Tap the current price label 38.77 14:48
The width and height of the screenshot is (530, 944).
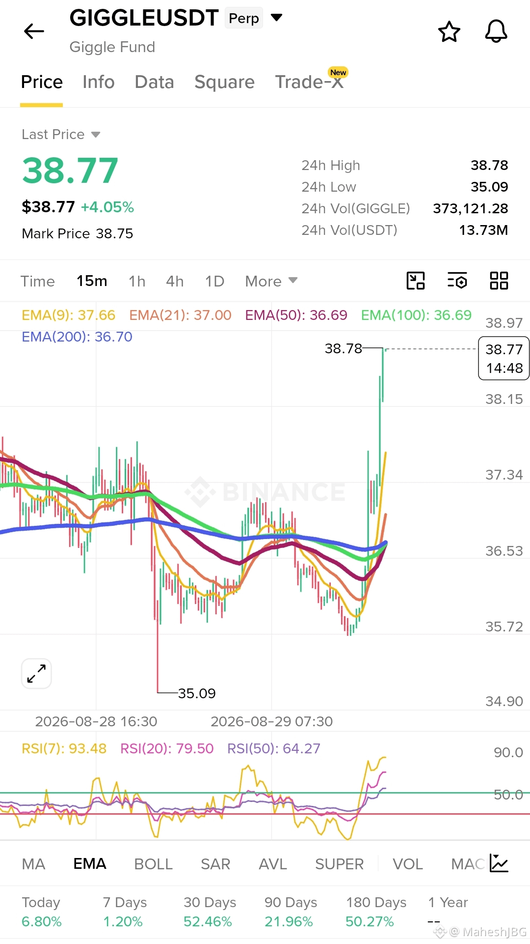tap(504, 358)
